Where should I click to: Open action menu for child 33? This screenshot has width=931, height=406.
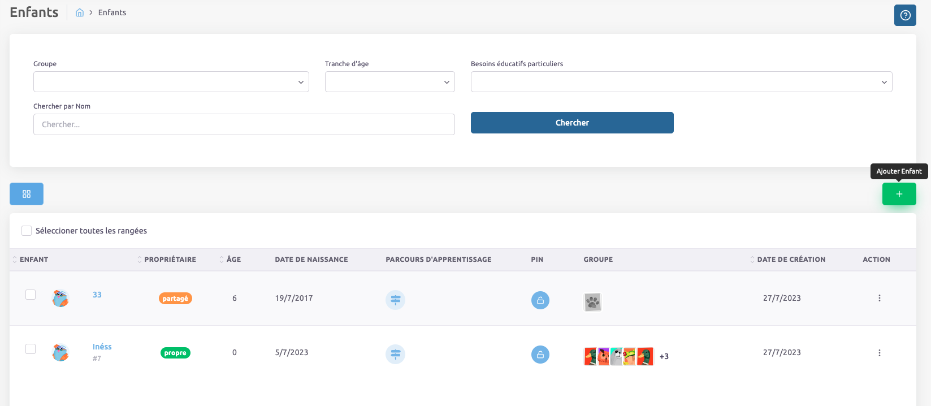click(x=879, y=298)
